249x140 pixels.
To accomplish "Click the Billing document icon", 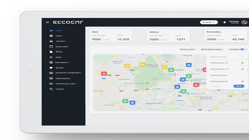I will point(51,52).
